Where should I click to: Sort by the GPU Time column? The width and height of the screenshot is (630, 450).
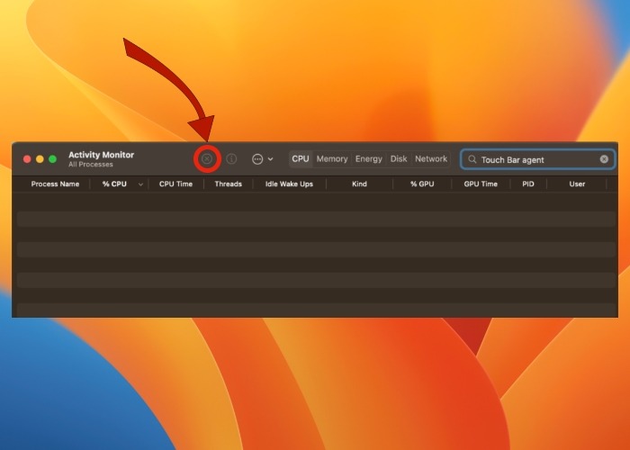click(x=481, y=184)
